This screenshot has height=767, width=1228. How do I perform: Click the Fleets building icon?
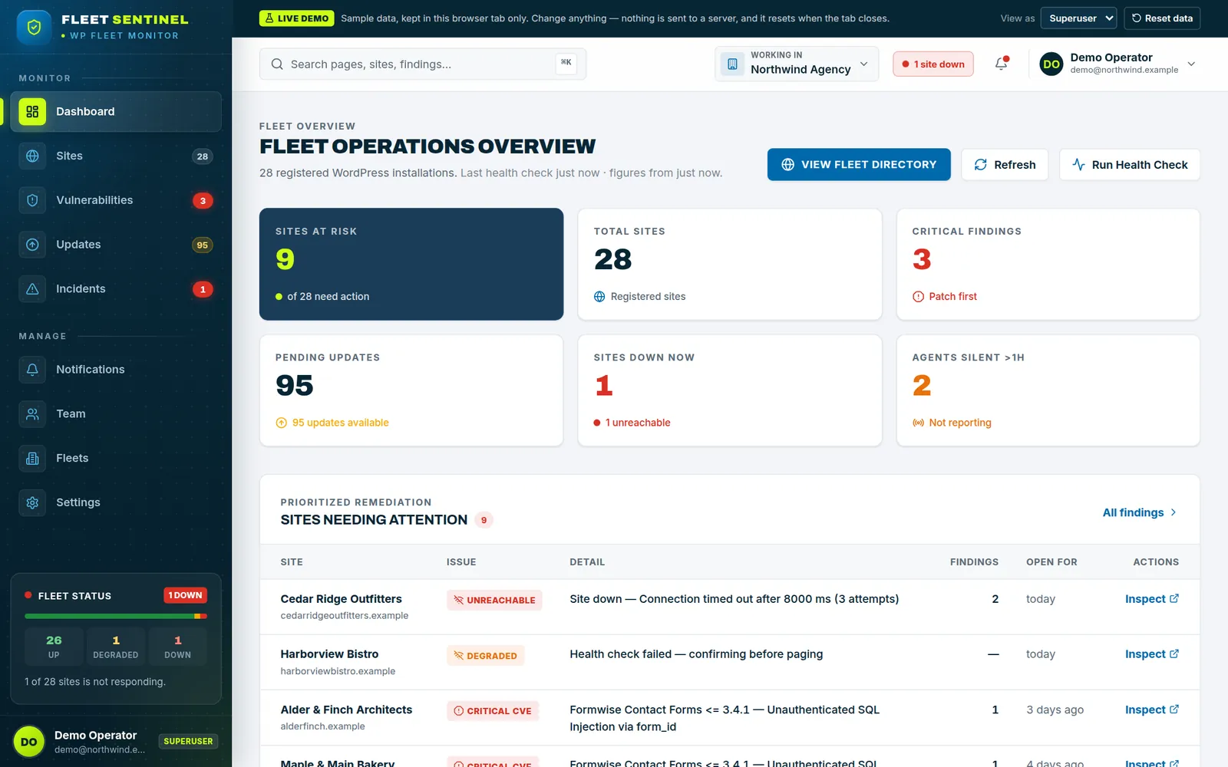coord(32,459)
